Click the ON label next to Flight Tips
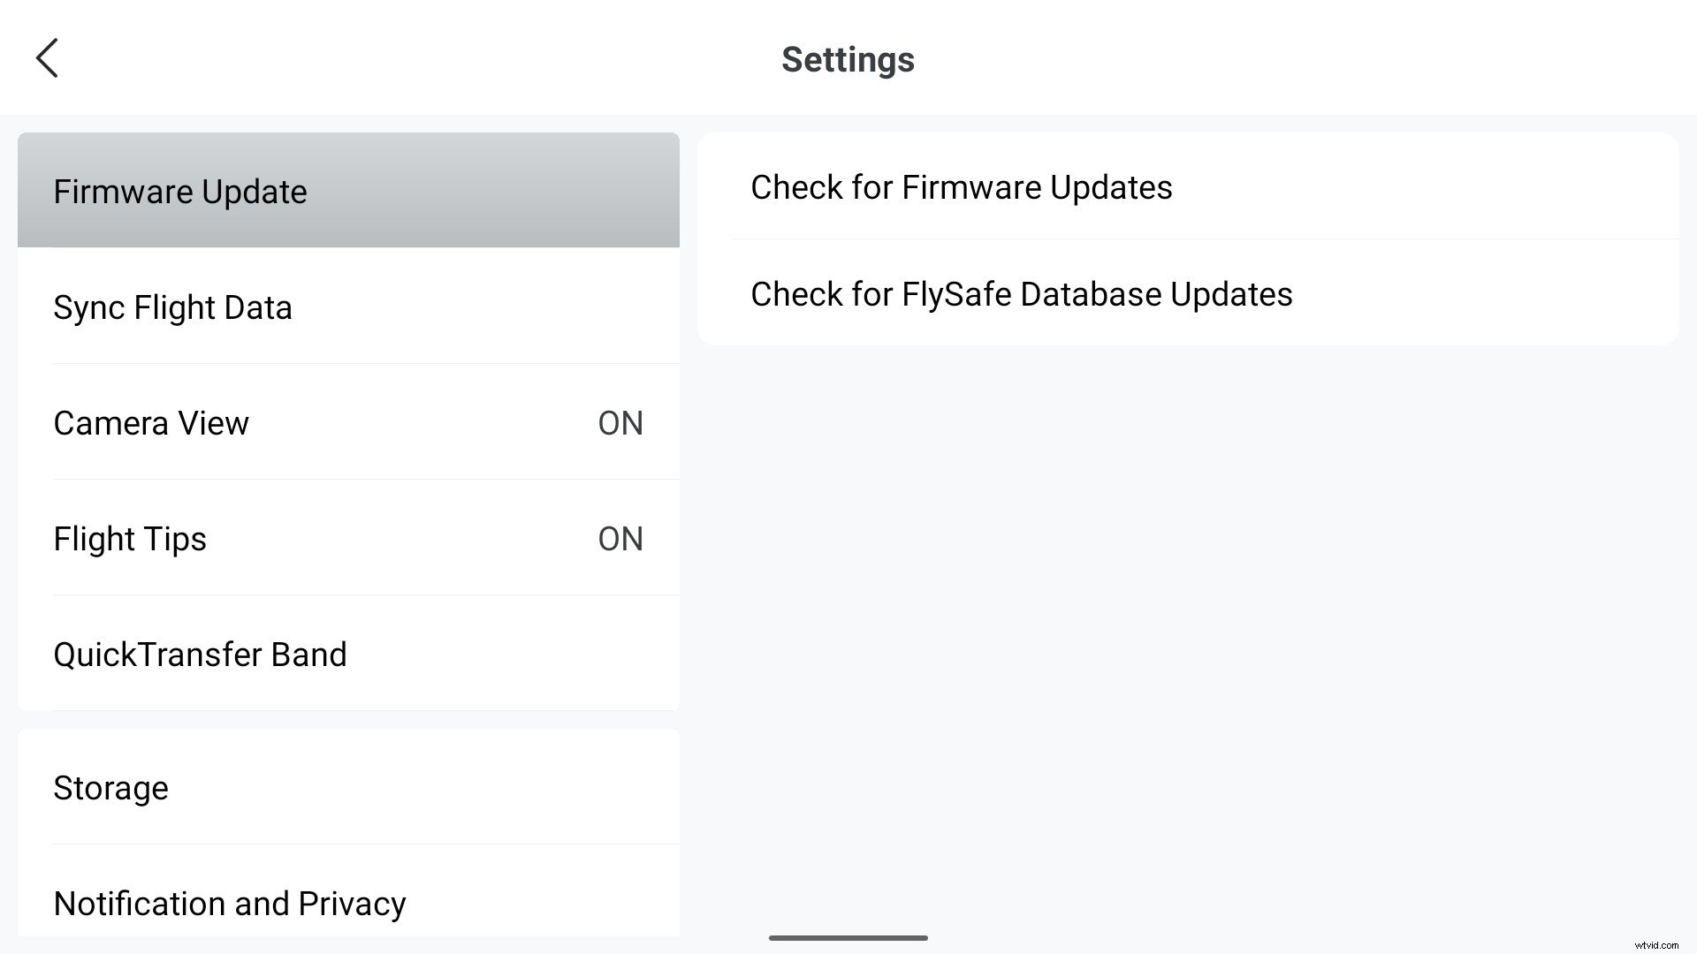 click(x=620, y=539)
